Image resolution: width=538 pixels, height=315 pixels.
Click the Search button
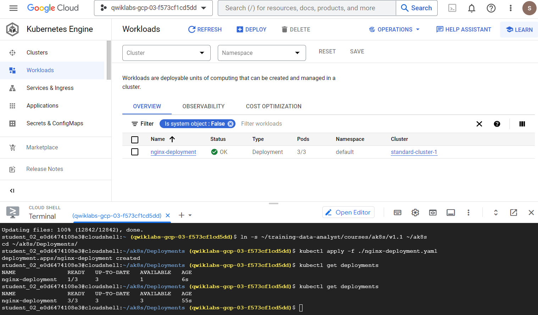416,8
